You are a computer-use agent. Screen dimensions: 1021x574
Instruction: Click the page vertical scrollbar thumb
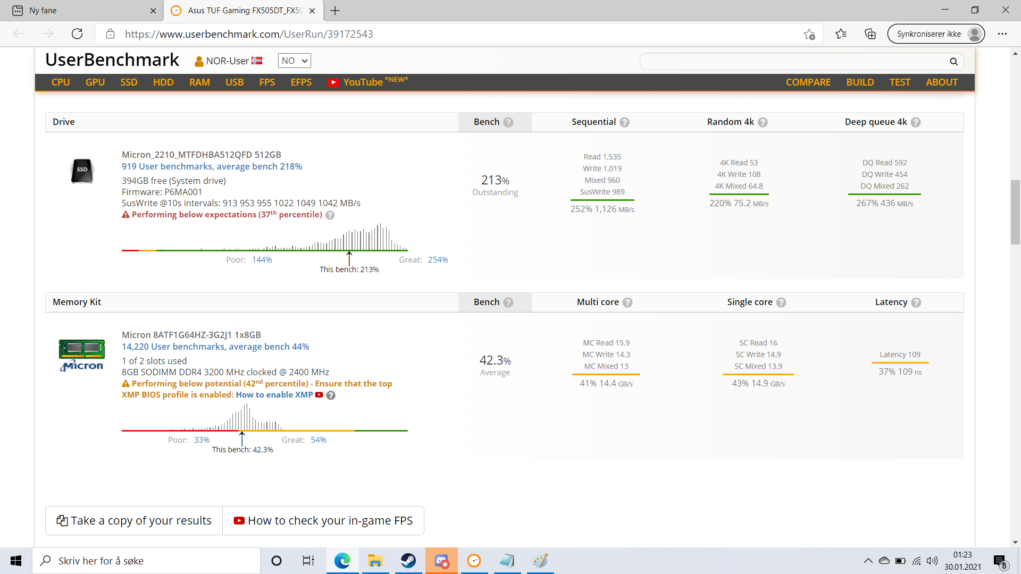click(1016, 213)
